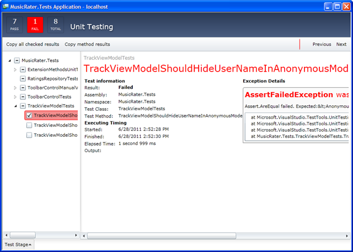
Task: Select the ExtensionMethodsUnitTests tree item
Action: [53, 69]
